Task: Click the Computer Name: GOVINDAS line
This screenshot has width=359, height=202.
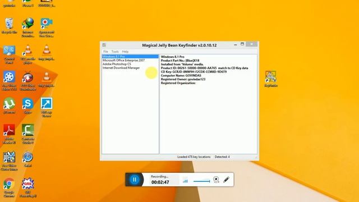Action: click(x=181, y=75)
